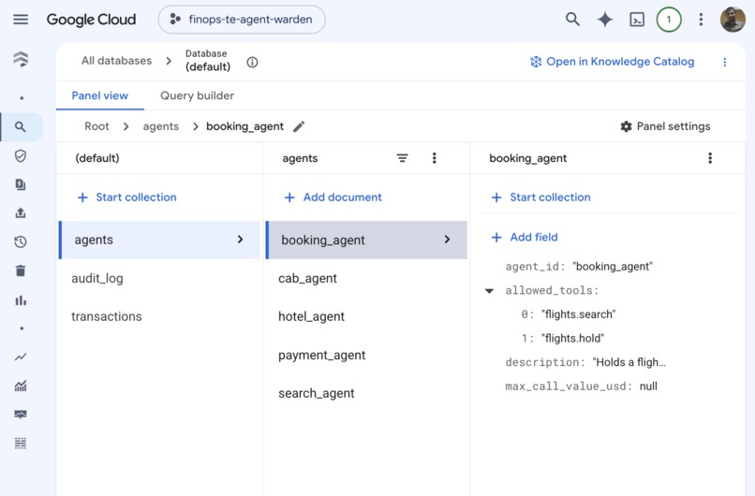Select the payment_agent document

pos(321,355)
